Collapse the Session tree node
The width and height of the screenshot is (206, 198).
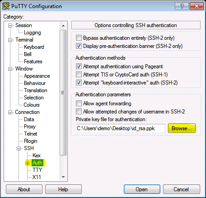click(x=10, y=25)
